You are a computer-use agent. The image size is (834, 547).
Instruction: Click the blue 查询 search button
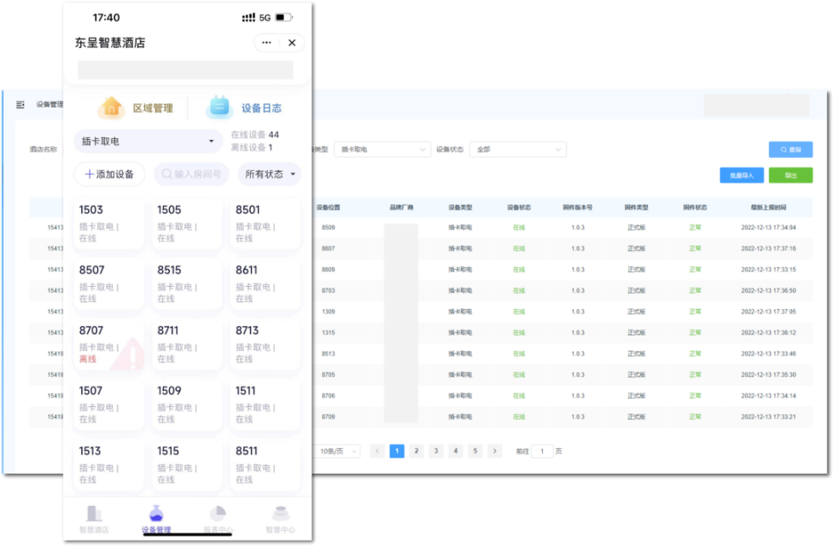790,149
